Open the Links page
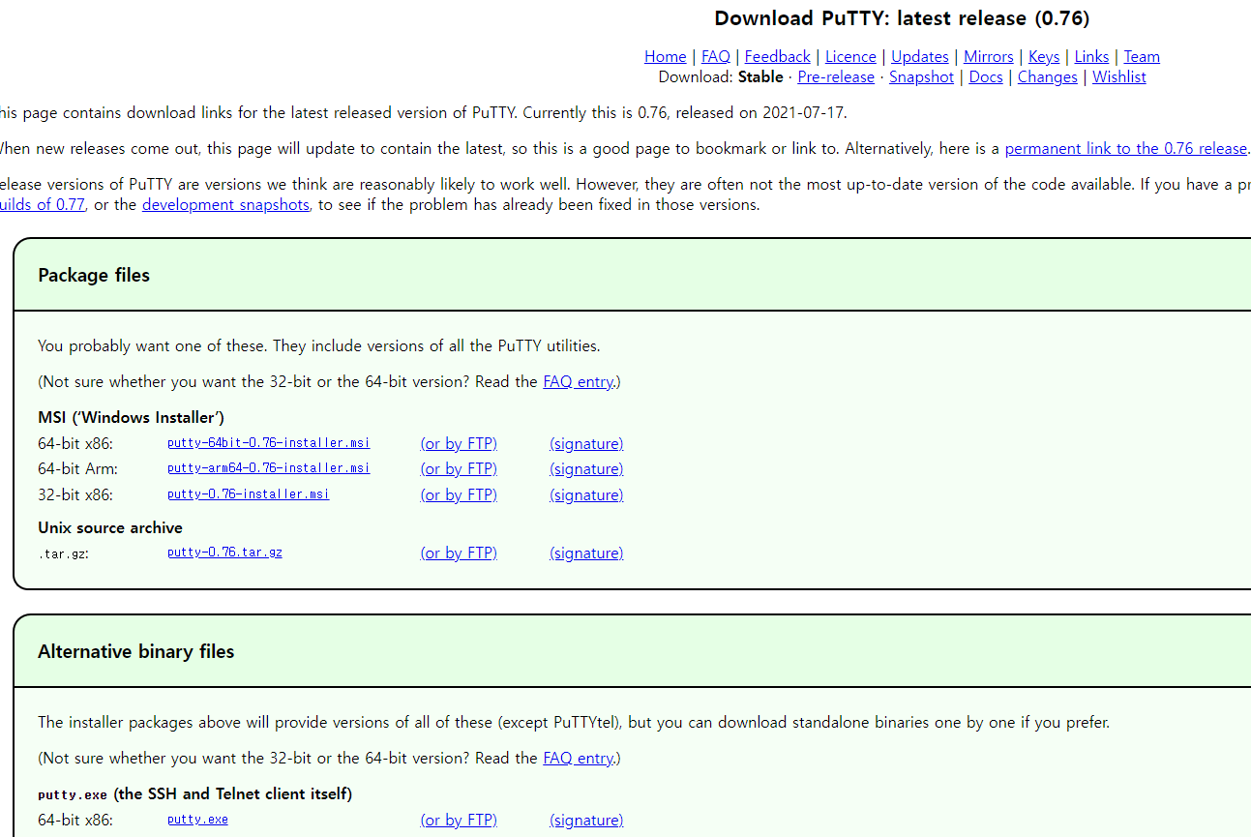Image resolution: width=1251 pixels, height=837 pixels. (x=1091, y=56)
